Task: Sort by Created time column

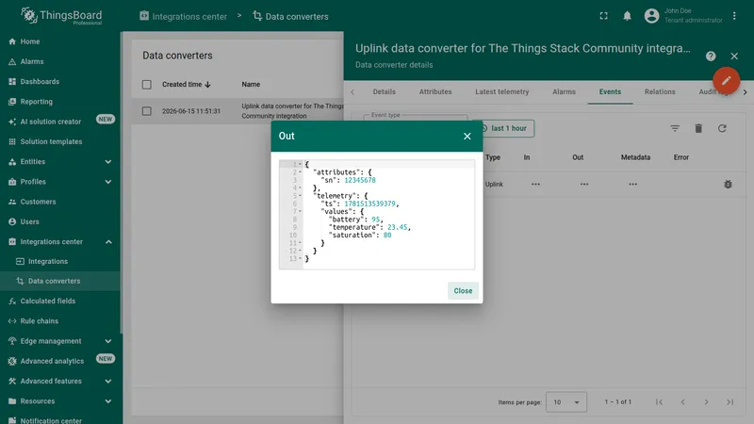Action: [186, 85]
